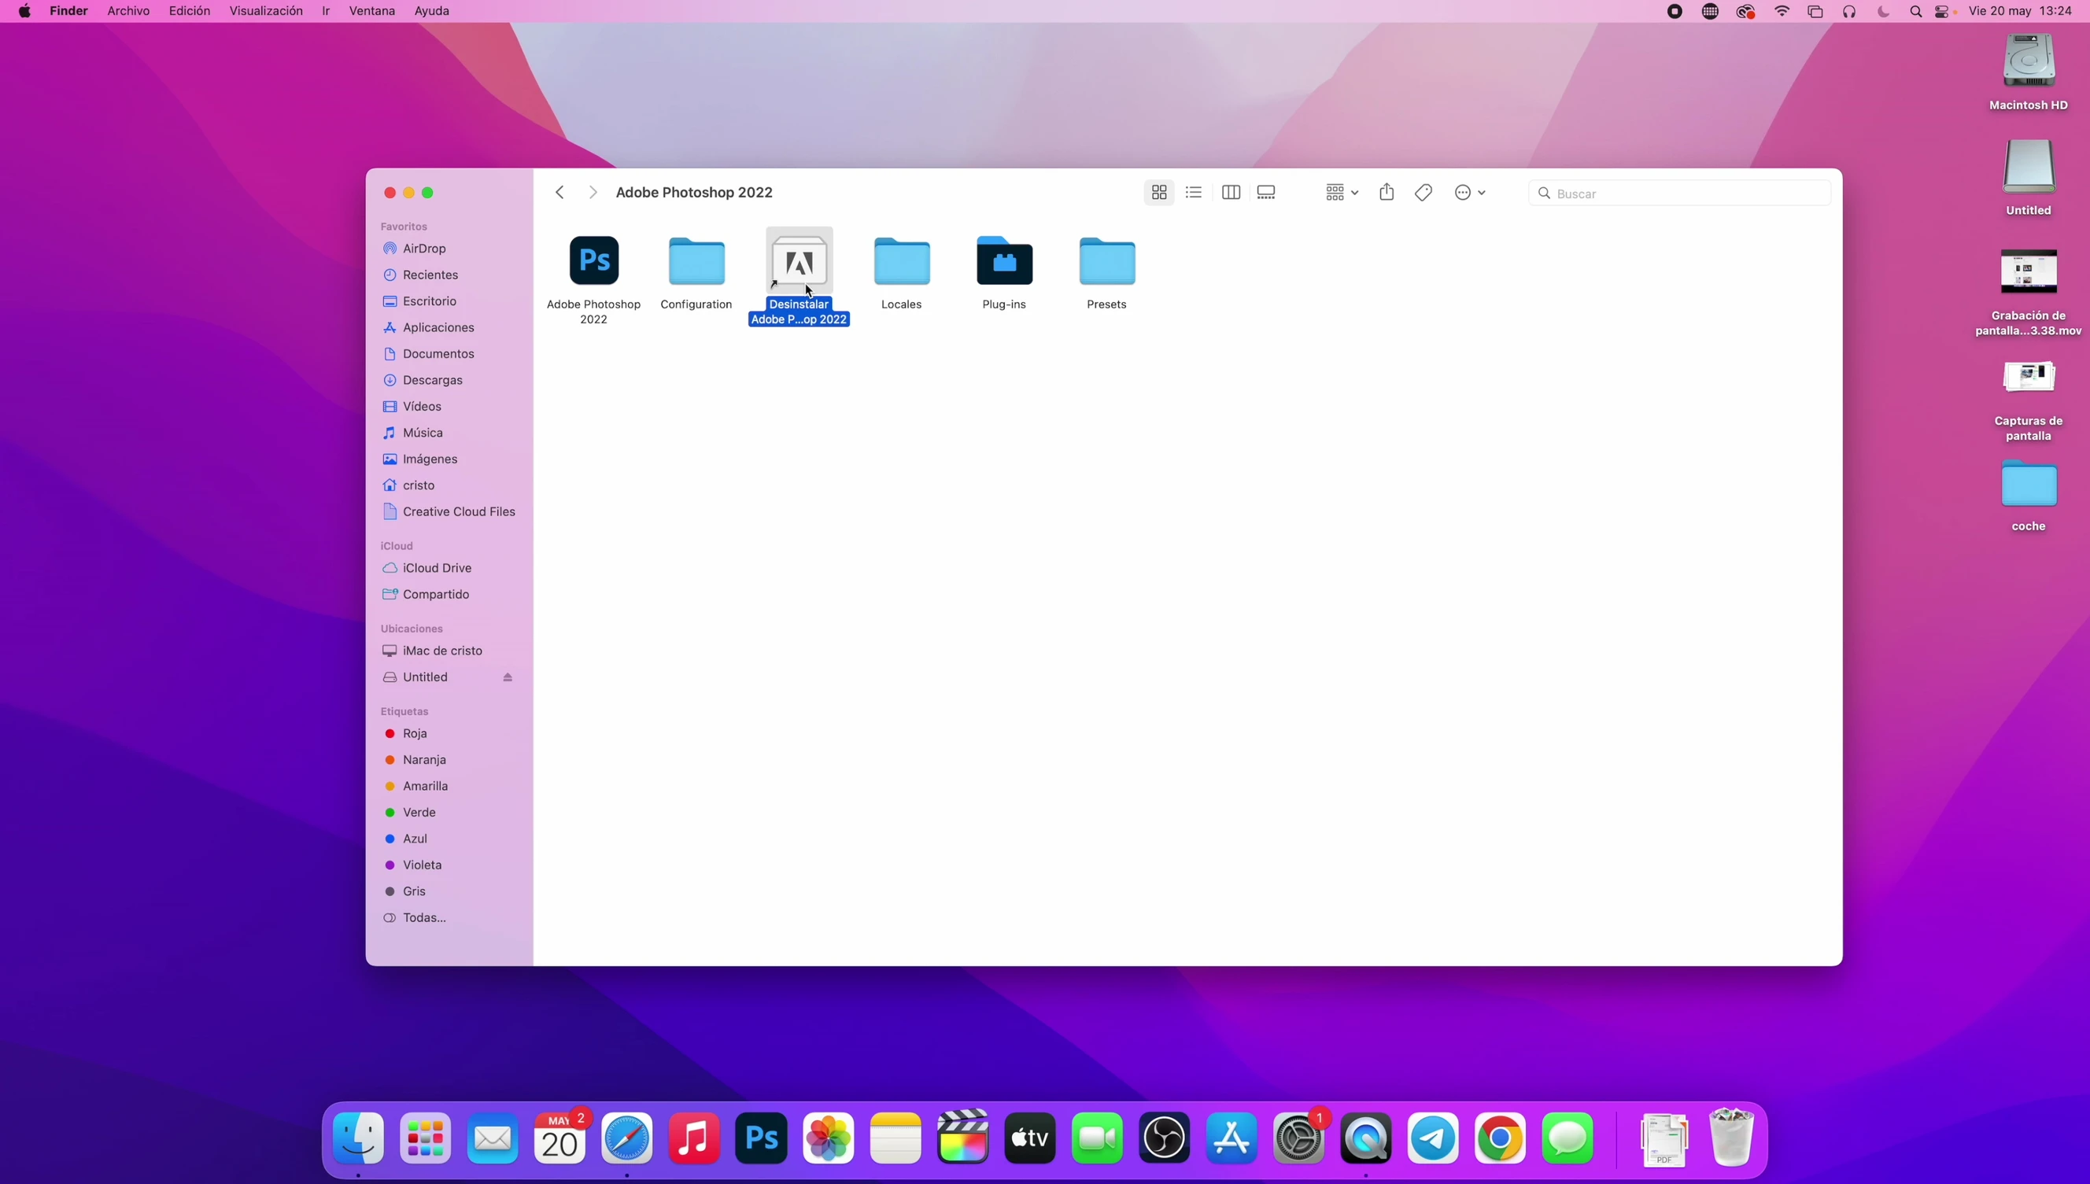Open OBS from the Dock
This screenshot has width=2090, height=1184.
(1165, 1138)
